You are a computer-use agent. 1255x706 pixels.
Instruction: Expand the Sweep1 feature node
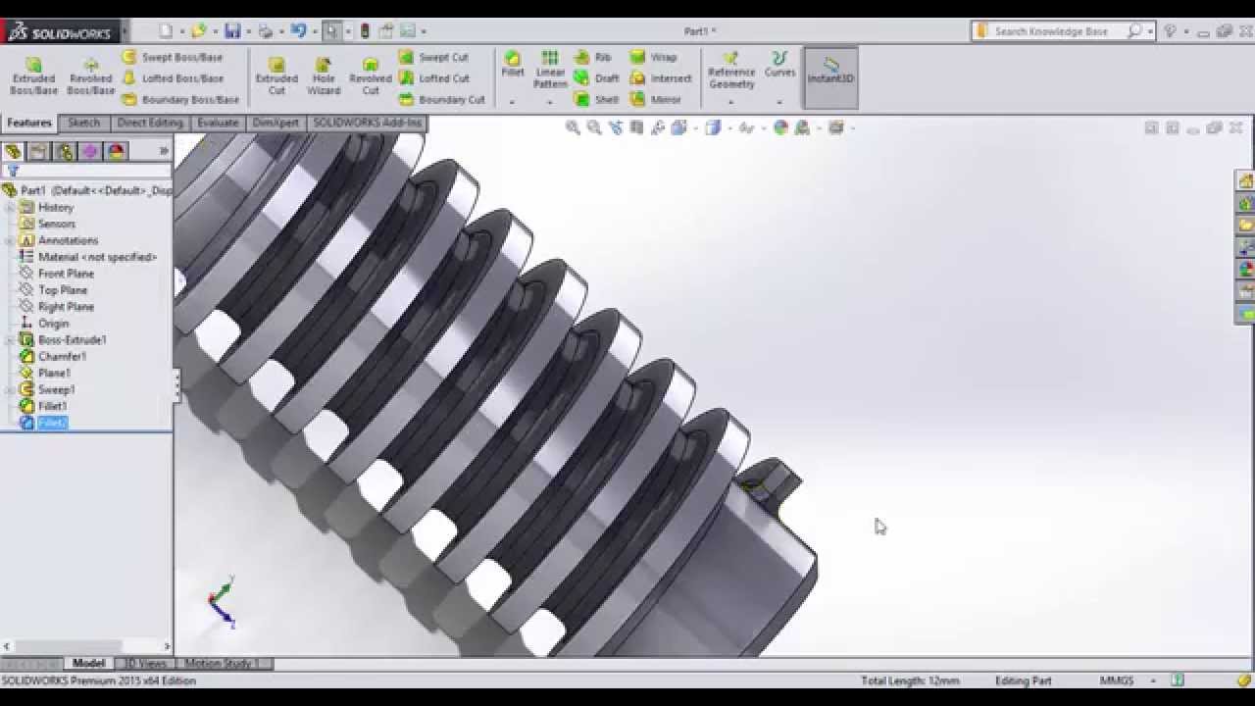(10, 389)
